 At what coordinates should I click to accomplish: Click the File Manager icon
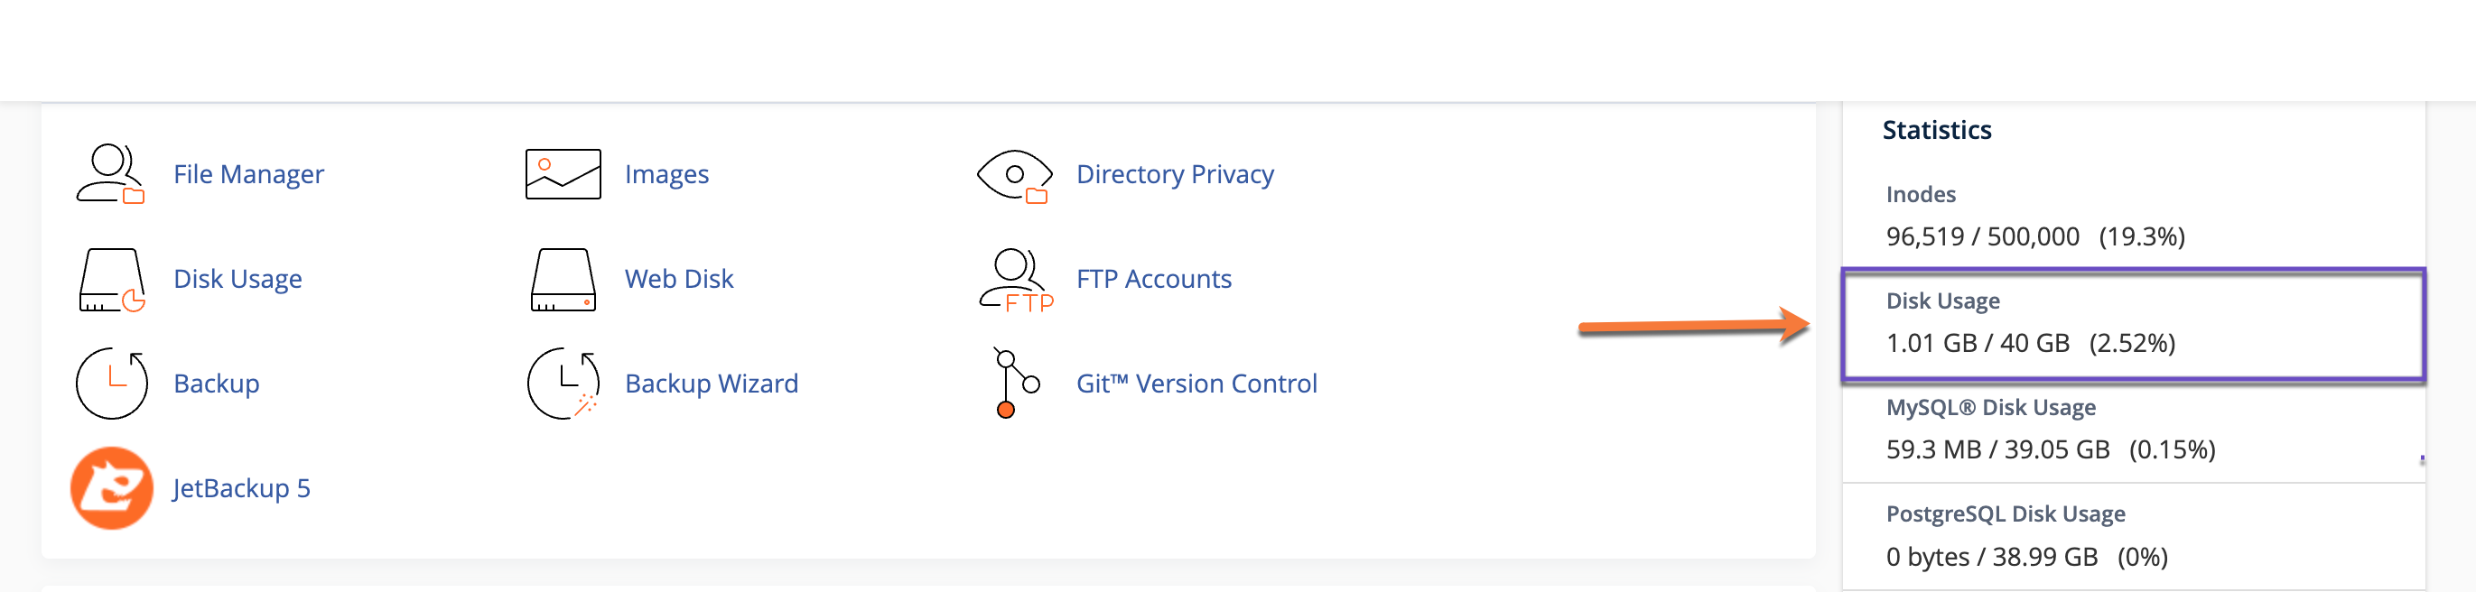(x=109, y=174)
